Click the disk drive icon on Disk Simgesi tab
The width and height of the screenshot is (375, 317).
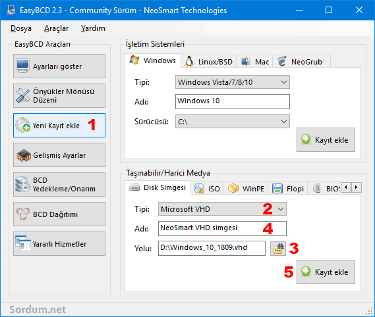pos(134,187)
